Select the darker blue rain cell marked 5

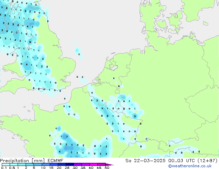(x=135, y=116)
